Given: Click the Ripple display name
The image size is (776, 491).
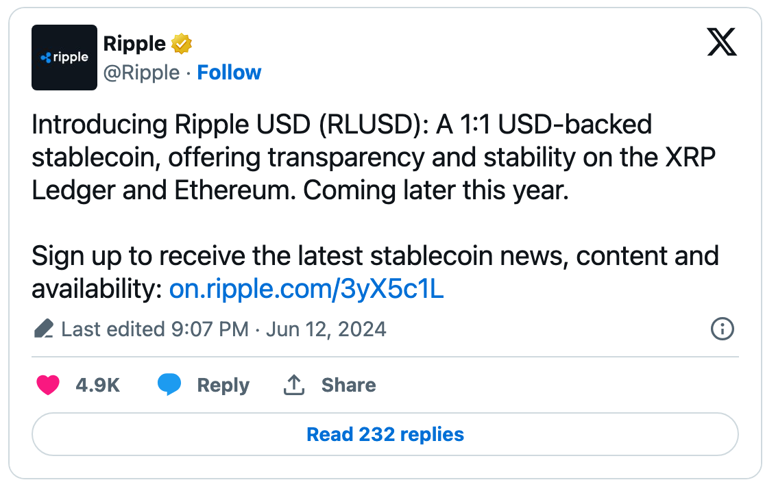Looking at the screenshot, I should coord(134,42).
